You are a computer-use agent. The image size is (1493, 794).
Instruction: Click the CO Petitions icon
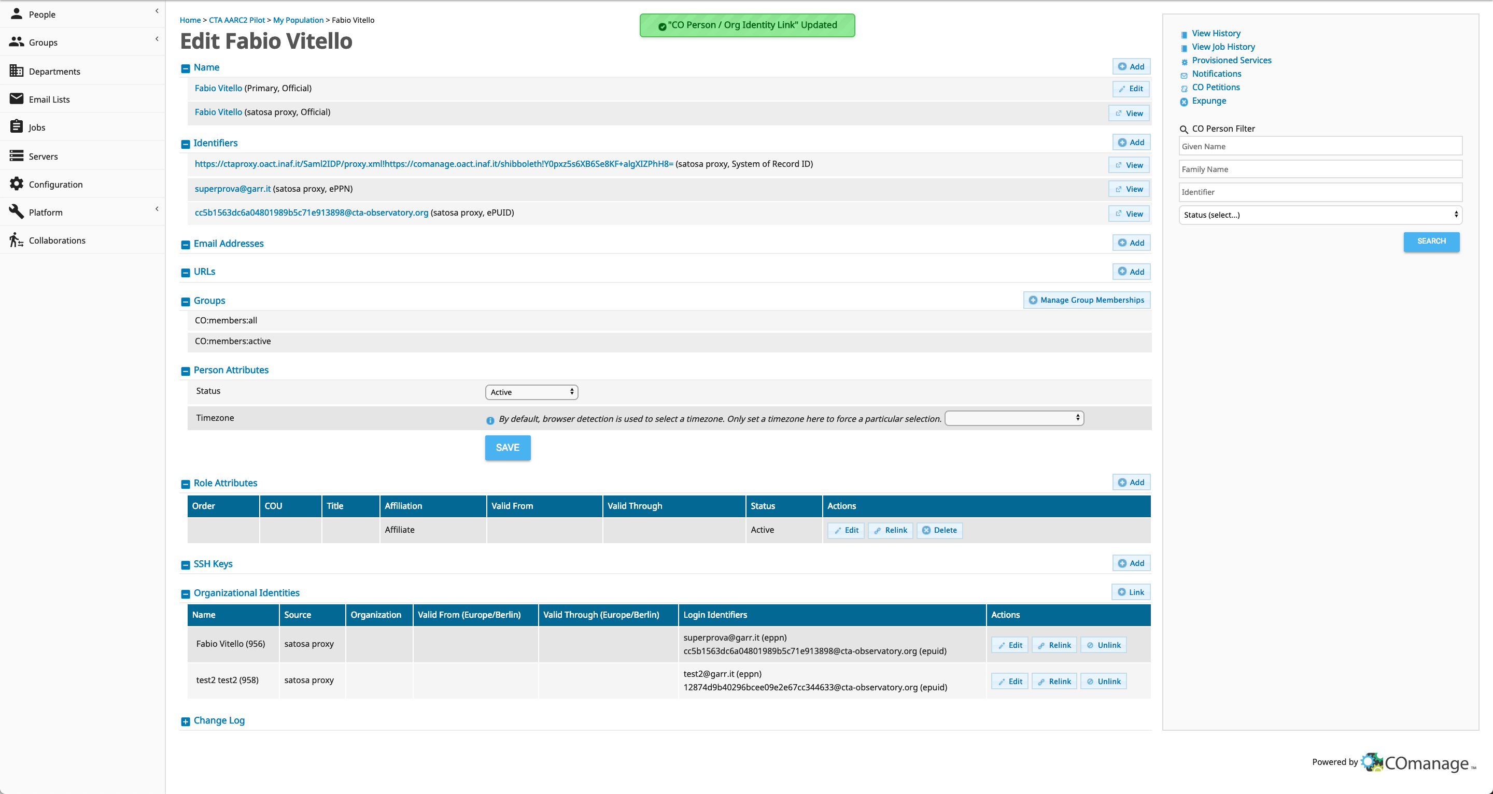click(x=1184, y=89)
